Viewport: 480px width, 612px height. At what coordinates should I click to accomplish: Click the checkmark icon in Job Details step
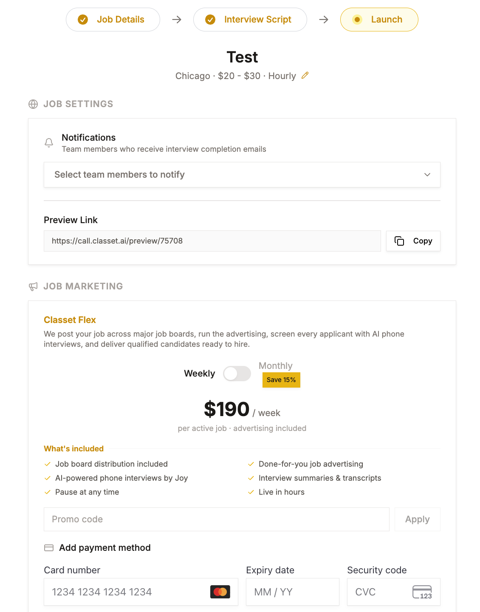(83, 20)
